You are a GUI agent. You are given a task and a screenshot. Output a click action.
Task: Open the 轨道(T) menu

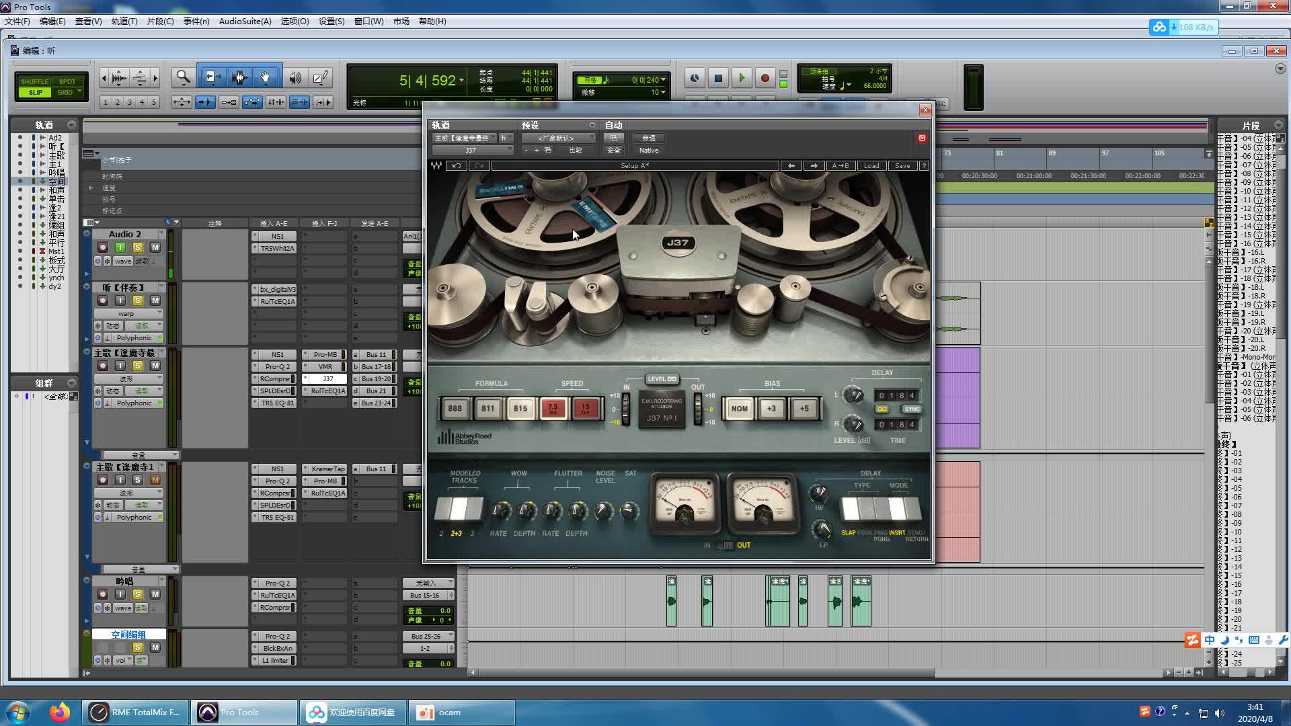click(x=124, y=22)
